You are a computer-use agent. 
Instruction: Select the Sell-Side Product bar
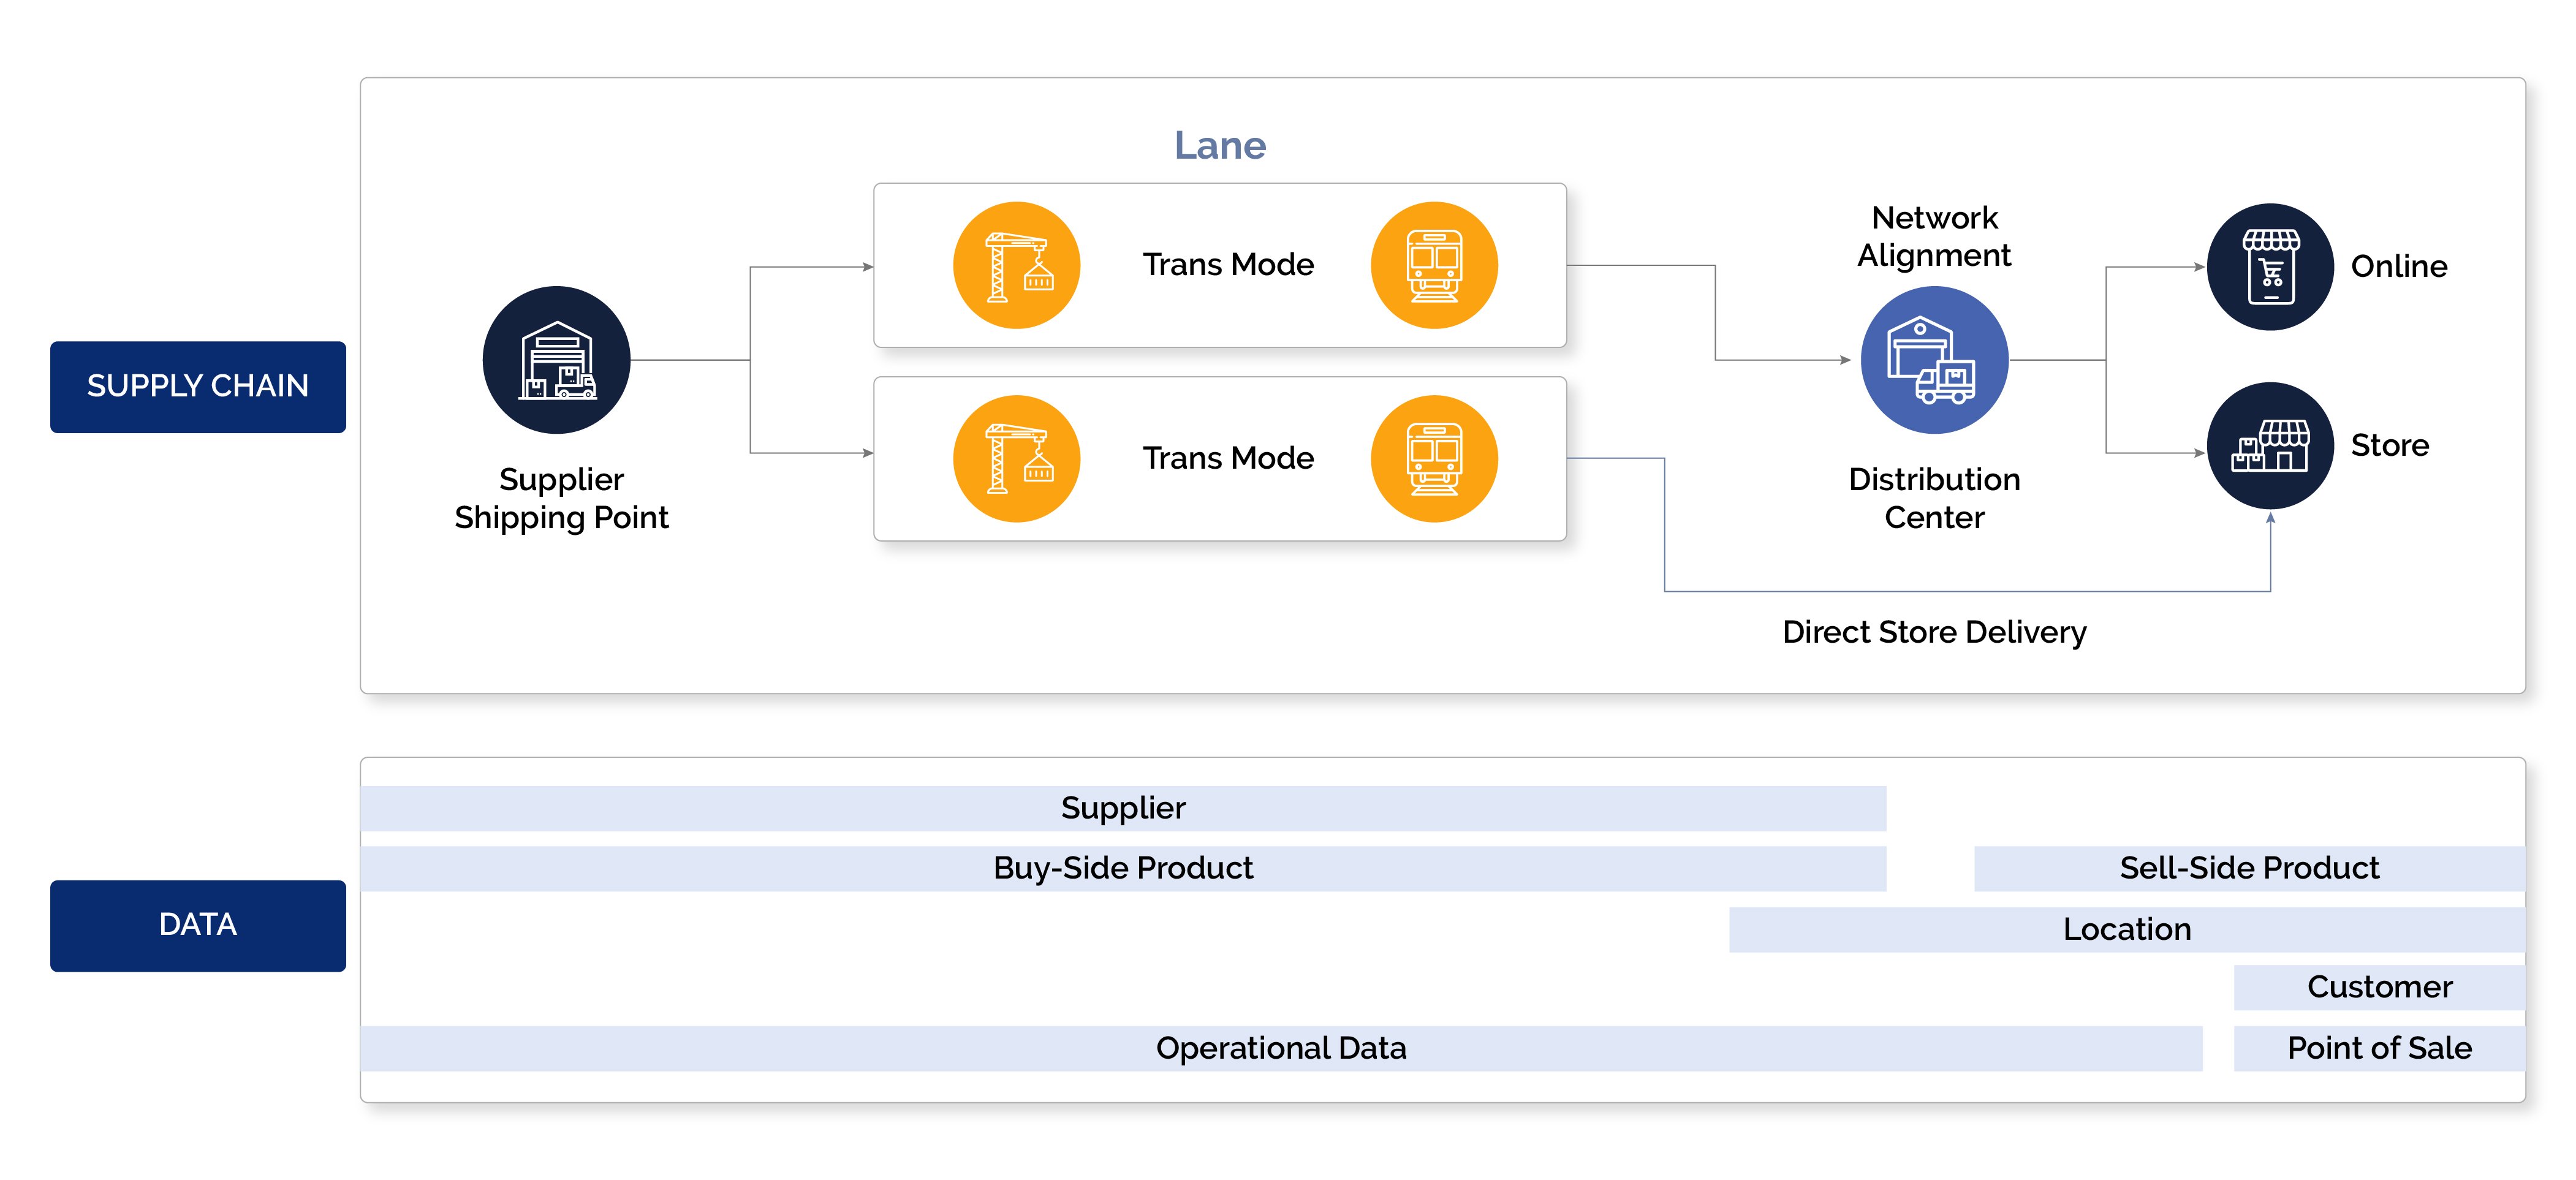click(2248, 868)
